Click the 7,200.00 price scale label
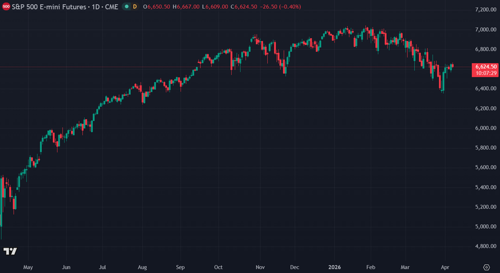Screen dimensions: 500x273 tap(485, 10)
